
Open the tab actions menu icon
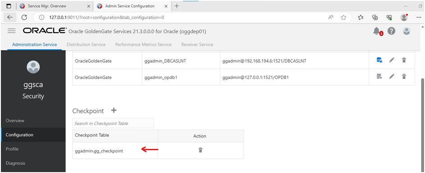pyautogui.click(x=9, y=6)
